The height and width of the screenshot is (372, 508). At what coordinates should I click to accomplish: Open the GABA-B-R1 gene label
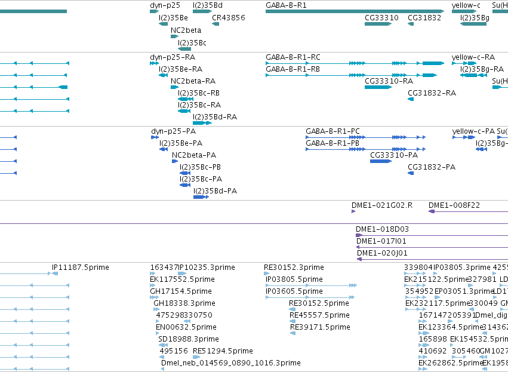(286, 5)
